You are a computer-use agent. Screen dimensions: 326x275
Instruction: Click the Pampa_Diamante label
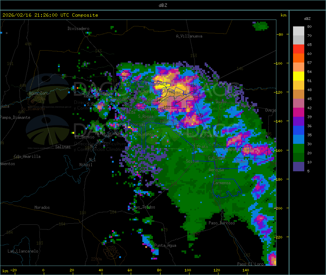15,117
